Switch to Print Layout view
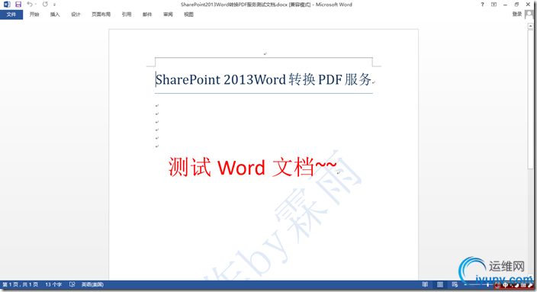 pos(440,284)
